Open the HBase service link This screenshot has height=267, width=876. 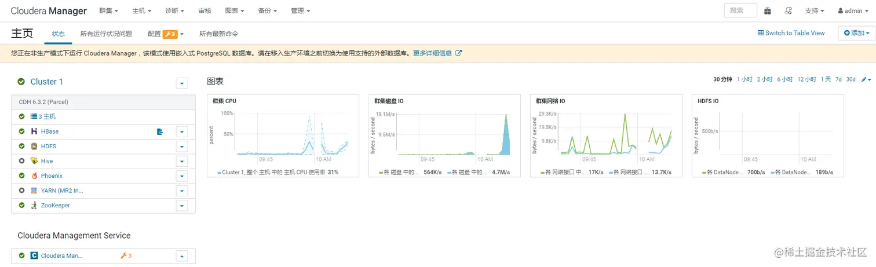tap(50, 131)
